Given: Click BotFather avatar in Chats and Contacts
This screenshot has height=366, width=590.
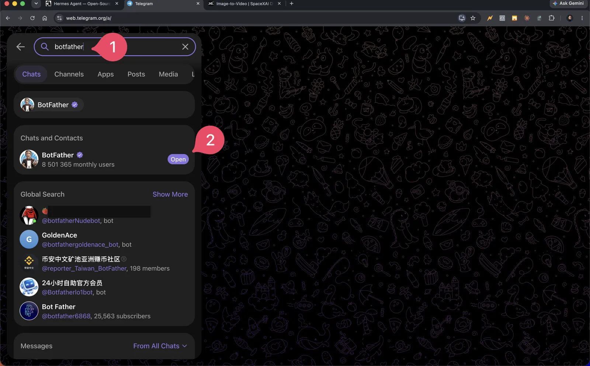Looking at the screenshot, I should tap(29, 159).
